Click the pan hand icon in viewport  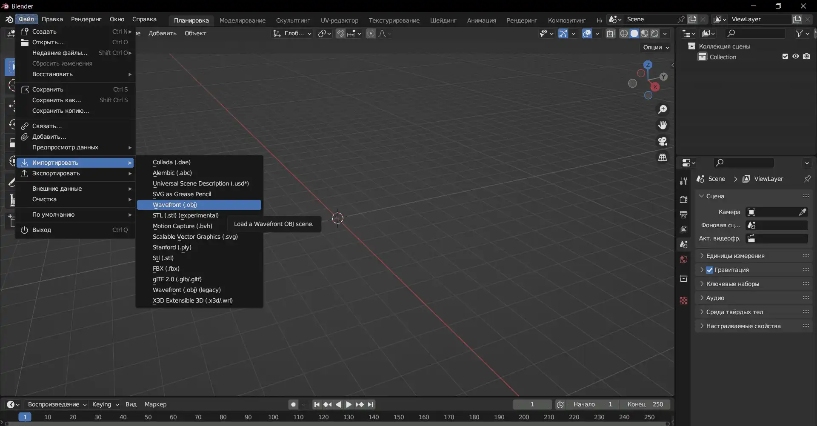pyautogui.click(x=663, y=125)
